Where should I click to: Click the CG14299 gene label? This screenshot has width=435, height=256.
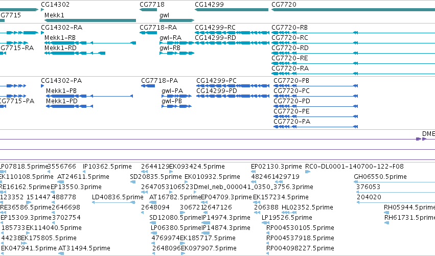coord(209,5)
